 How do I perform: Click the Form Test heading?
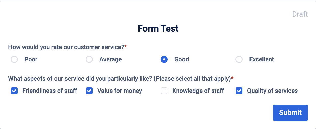coord(158,28)
